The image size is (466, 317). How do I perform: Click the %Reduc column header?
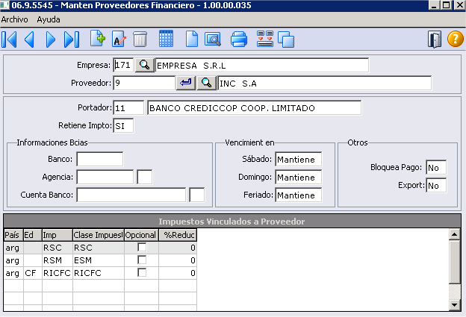pos(178,235)
